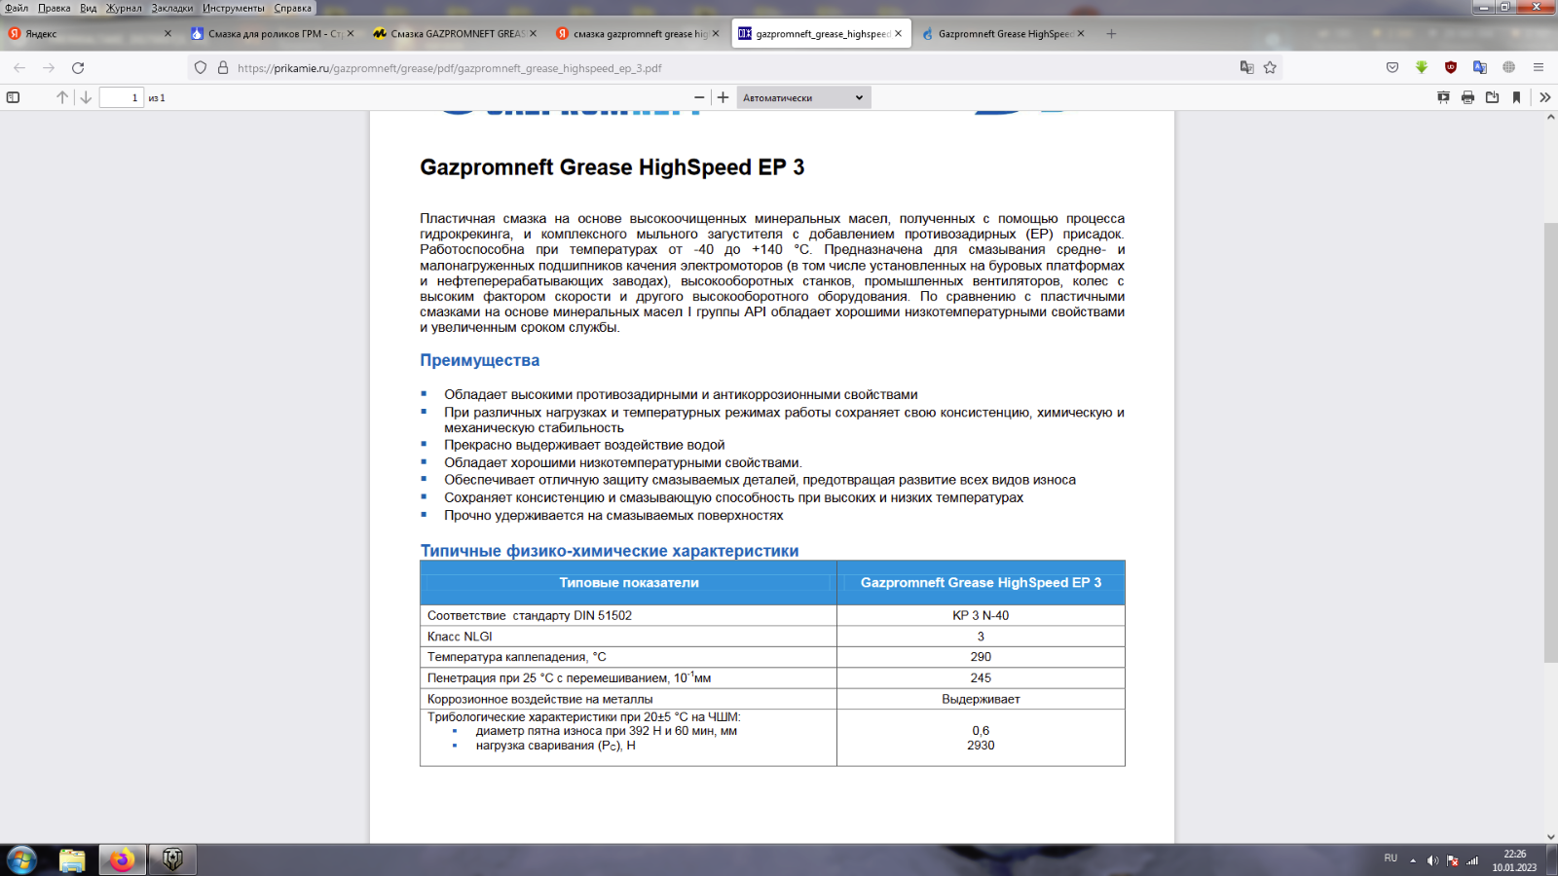Open the Закладки menu
This screenshot has width=1558, height=876.
[x=172, y=8]
